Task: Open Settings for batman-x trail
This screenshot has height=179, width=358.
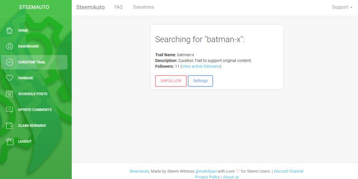Action: click(x=200, y=81)
